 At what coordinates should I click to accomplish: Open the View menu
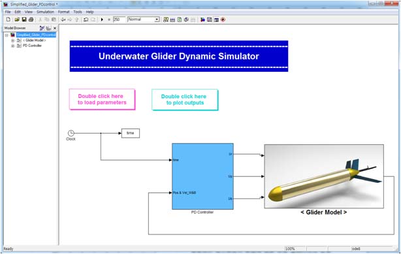click(29, 12)
